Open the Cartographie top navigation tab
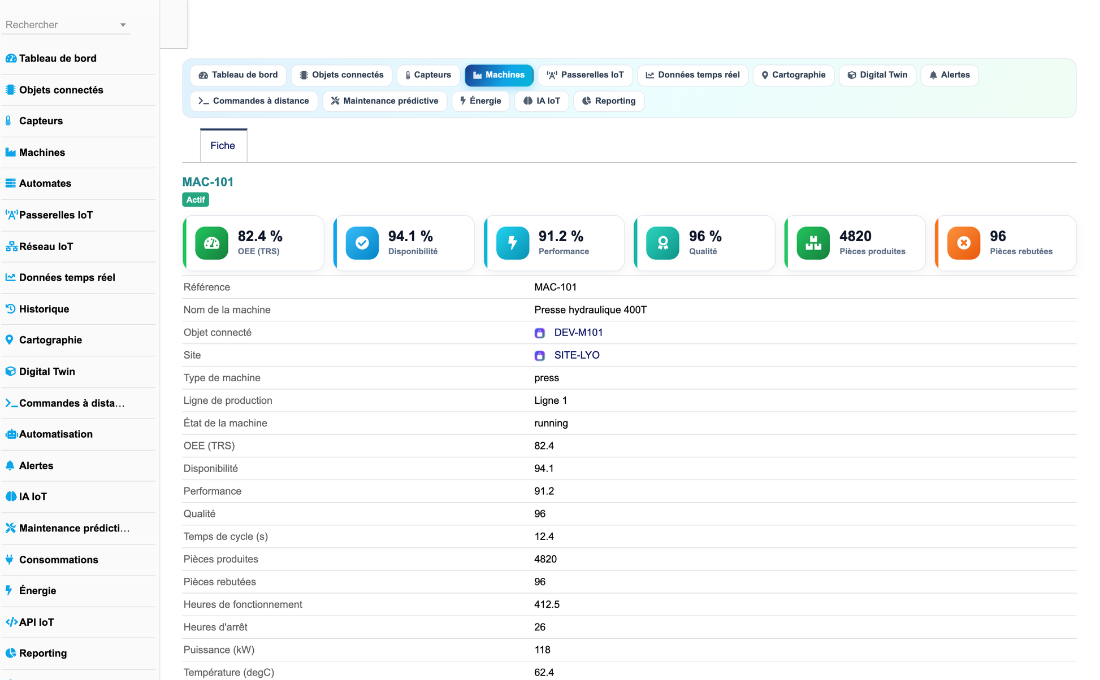The image size is (1100, 680). pyautogui.click(x=793, y=75)
